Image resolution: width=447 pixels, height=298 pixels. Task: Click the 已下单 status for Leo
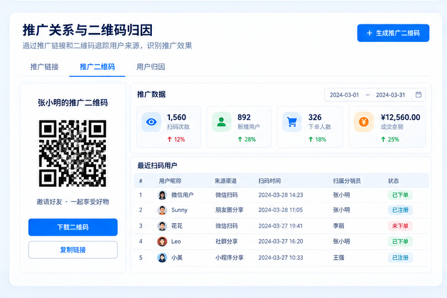(400, 242)
